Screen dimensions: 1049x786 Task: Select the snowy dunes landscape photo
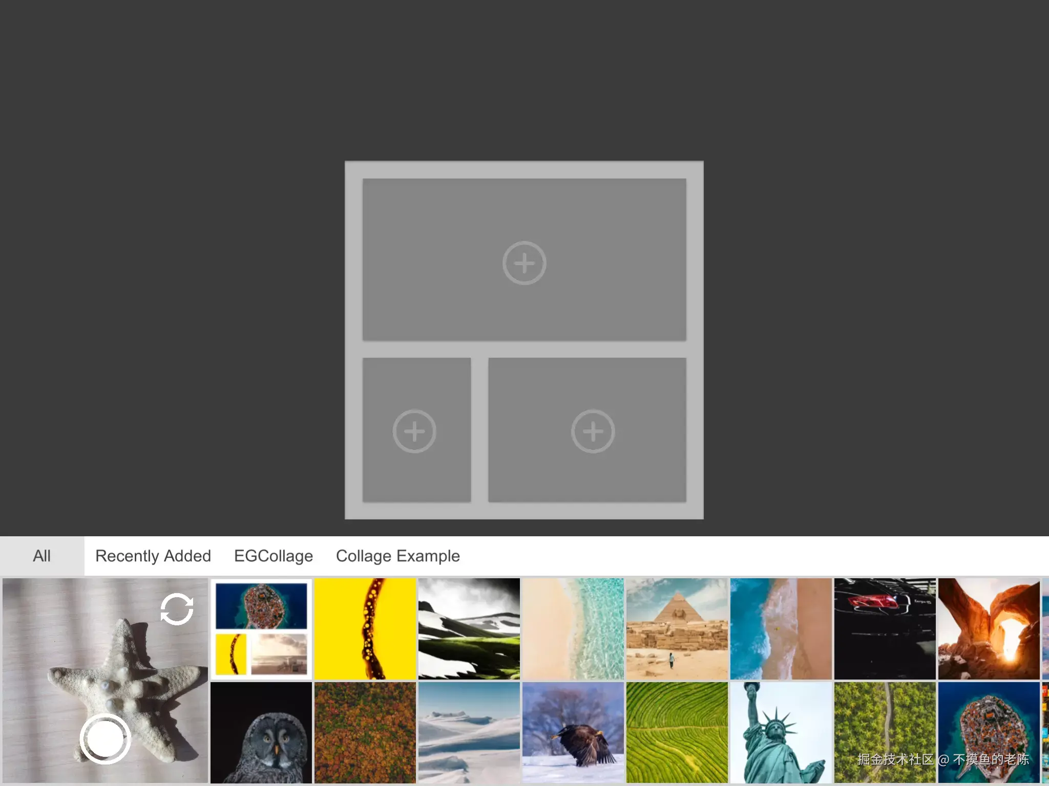point(469,733)
